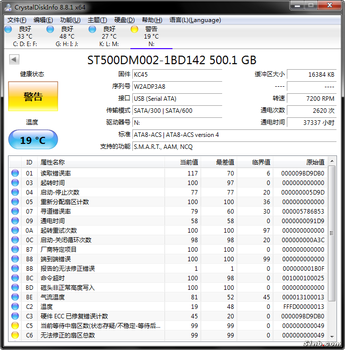Select the 读取错误率 attribute row
Screen dimensions: 345x350
pos(168,173)
